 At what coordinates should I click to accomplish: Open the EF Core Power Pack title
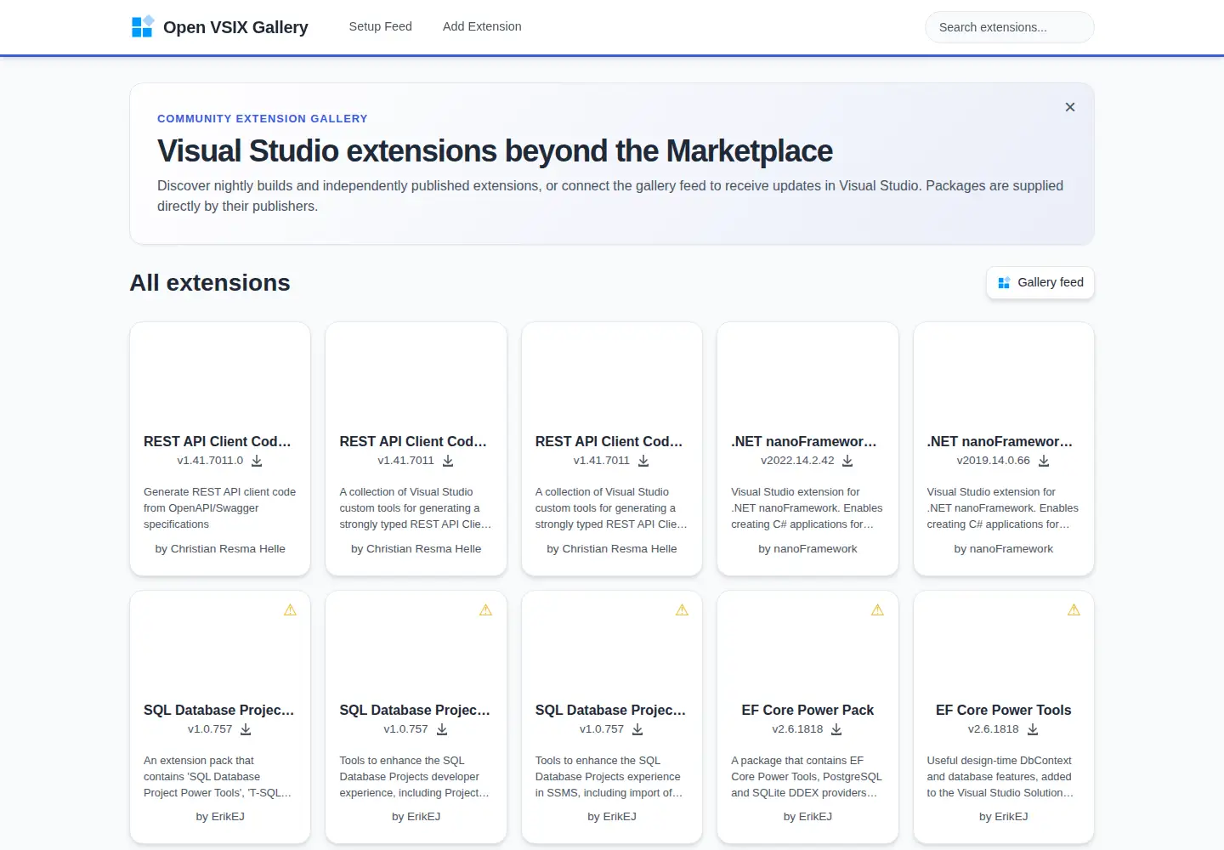(807, 710)
